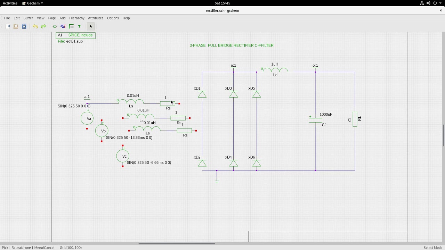
Task: Select the Add Nets tool icon
Action: (x=63, y=26)
